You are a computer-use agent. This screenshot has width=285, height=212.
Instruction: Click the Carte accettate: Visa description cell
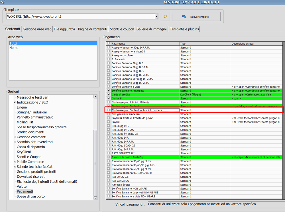pyautogui.click(x=257, y=95)
